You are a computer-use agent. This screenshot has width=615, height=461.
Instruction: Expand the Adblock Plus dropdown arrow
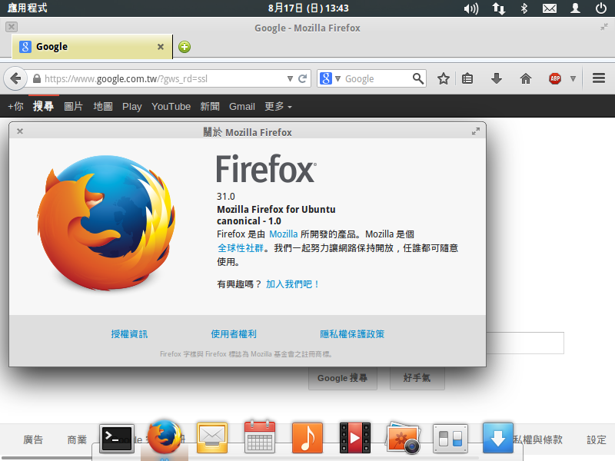pyautogui.click(x=573, y=79)
